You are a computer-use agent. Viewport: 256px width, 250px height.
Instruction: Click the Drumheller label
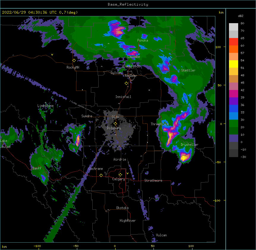(189, 145)
